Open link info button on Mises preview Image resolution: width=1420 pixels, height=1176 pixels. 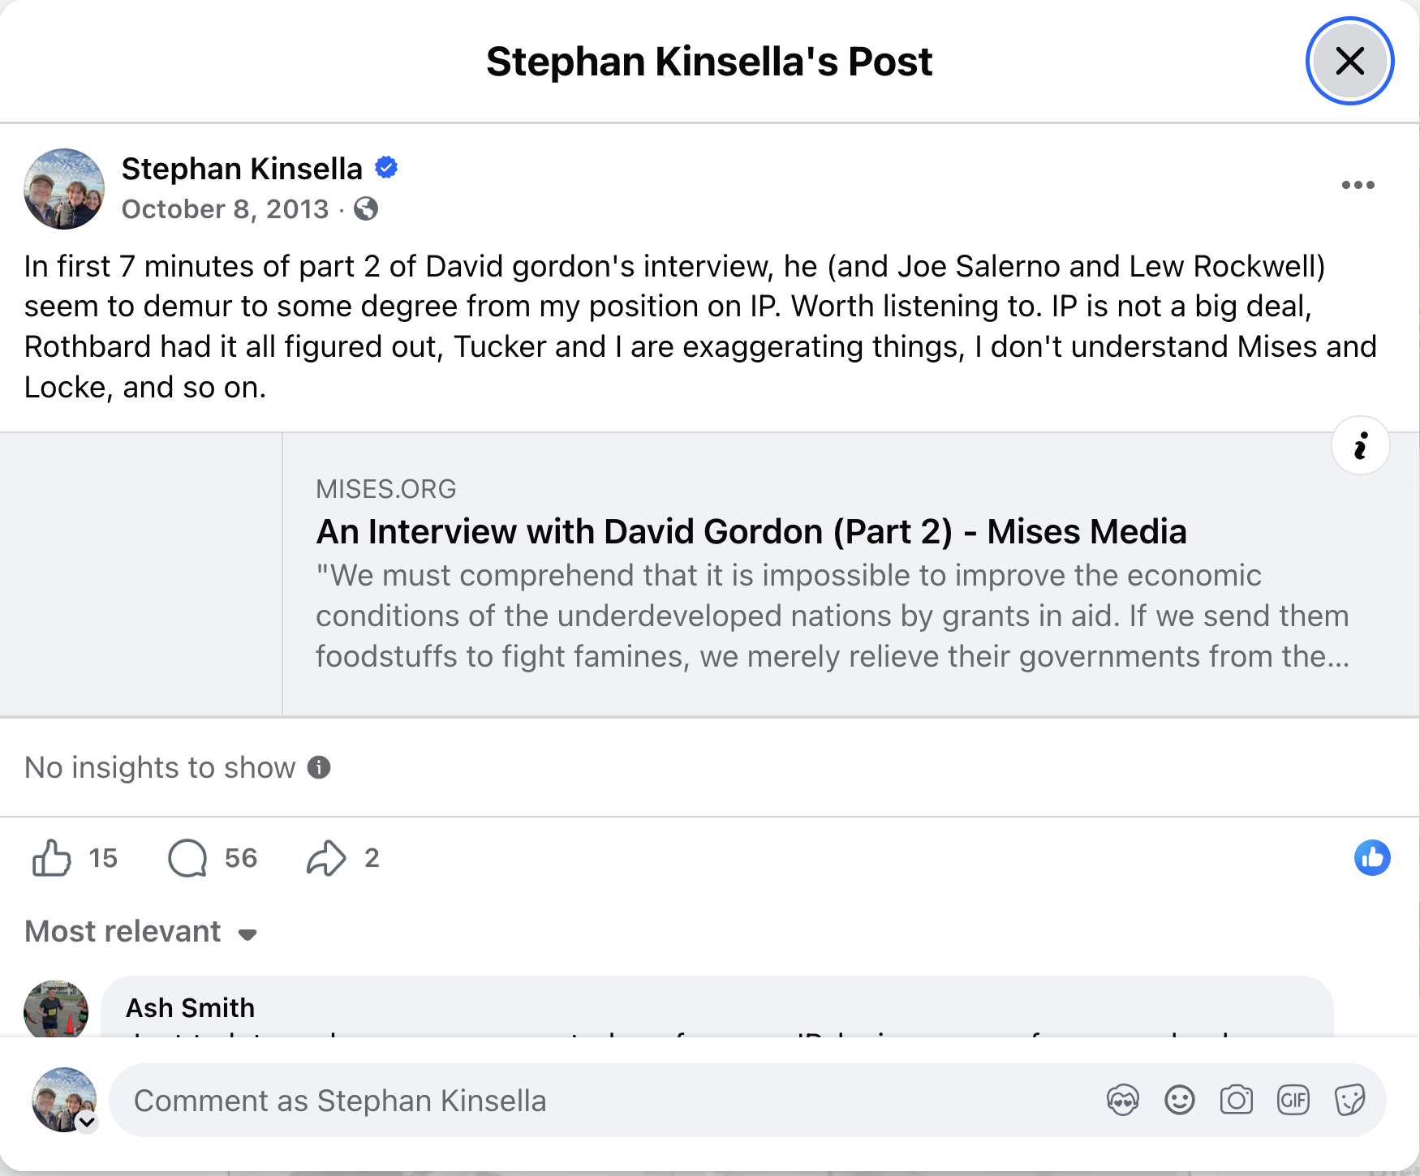point(1360,446)
